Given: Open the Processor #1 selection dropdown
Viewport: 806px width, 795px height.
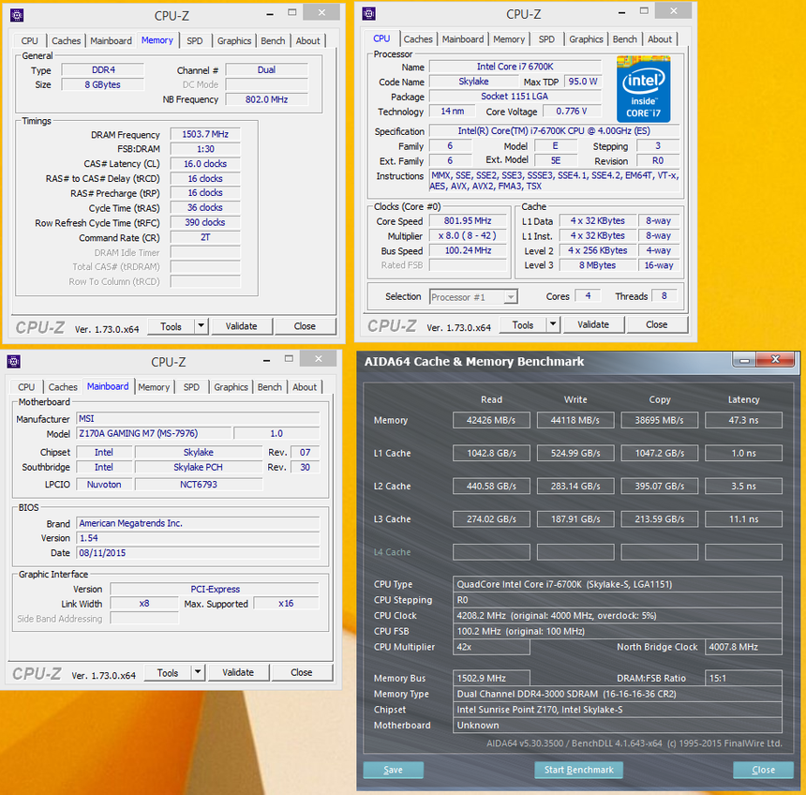Looking at the screenshot, I should (474, 296).
